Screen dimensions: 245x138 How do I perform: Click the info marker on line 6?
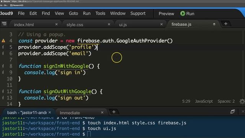(3, 53)
